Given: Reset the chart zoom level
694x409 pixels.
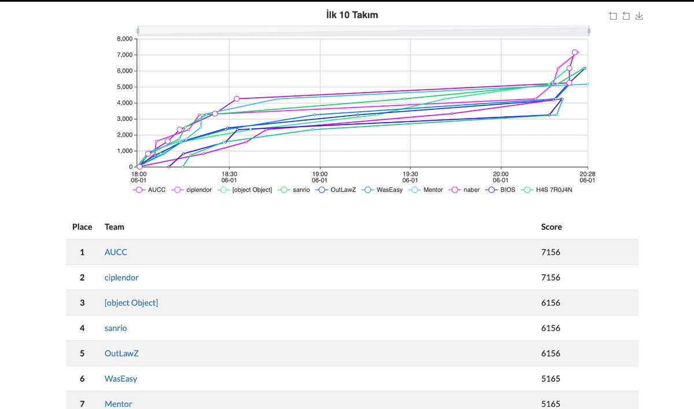Looking at the screenshot, I should pos(626,16).
